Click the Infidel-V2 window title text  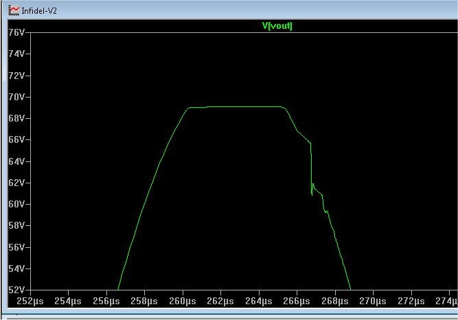pyautogui.click(x=39, y=11)
